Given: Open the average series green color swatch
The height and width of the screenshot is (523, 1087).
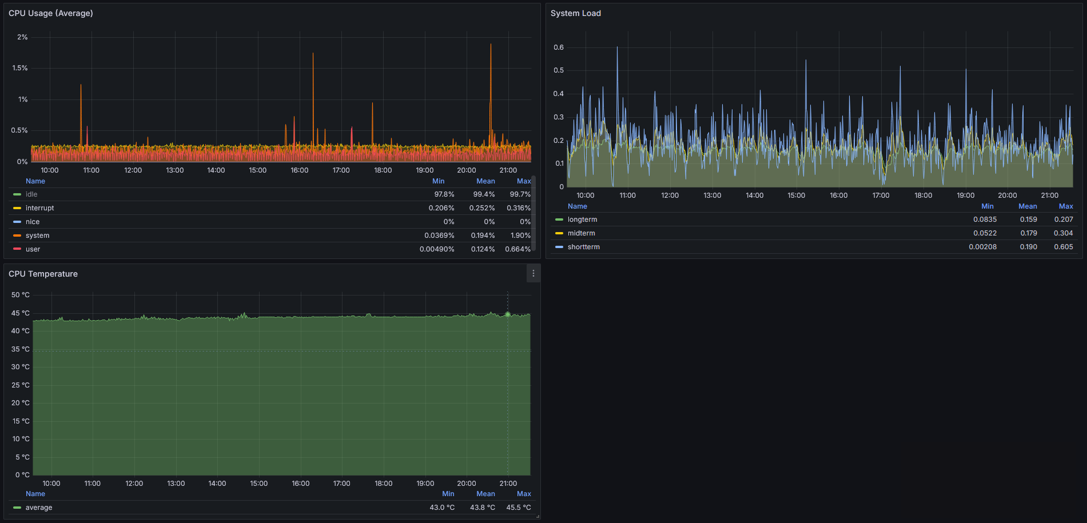Looking at the screenshot, I should (17, 508).
